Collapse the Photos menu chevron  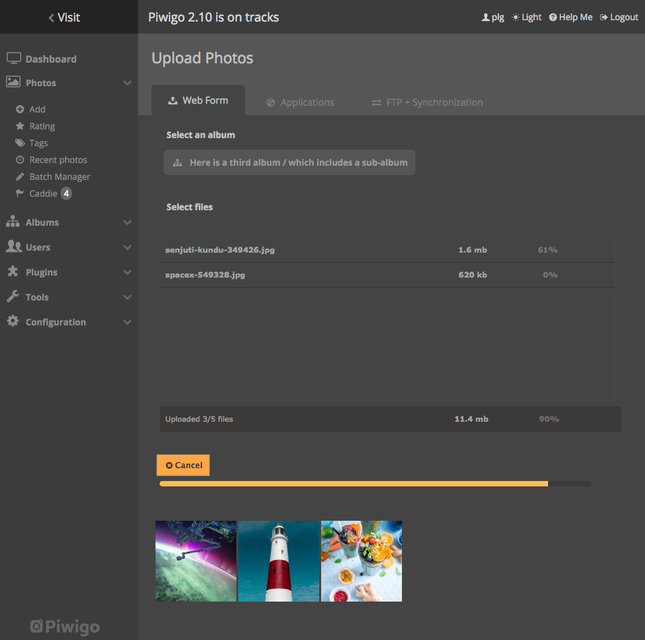point(127,83)
